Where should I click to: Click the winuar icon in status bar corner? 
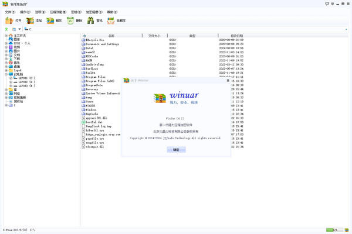[347, 230]
